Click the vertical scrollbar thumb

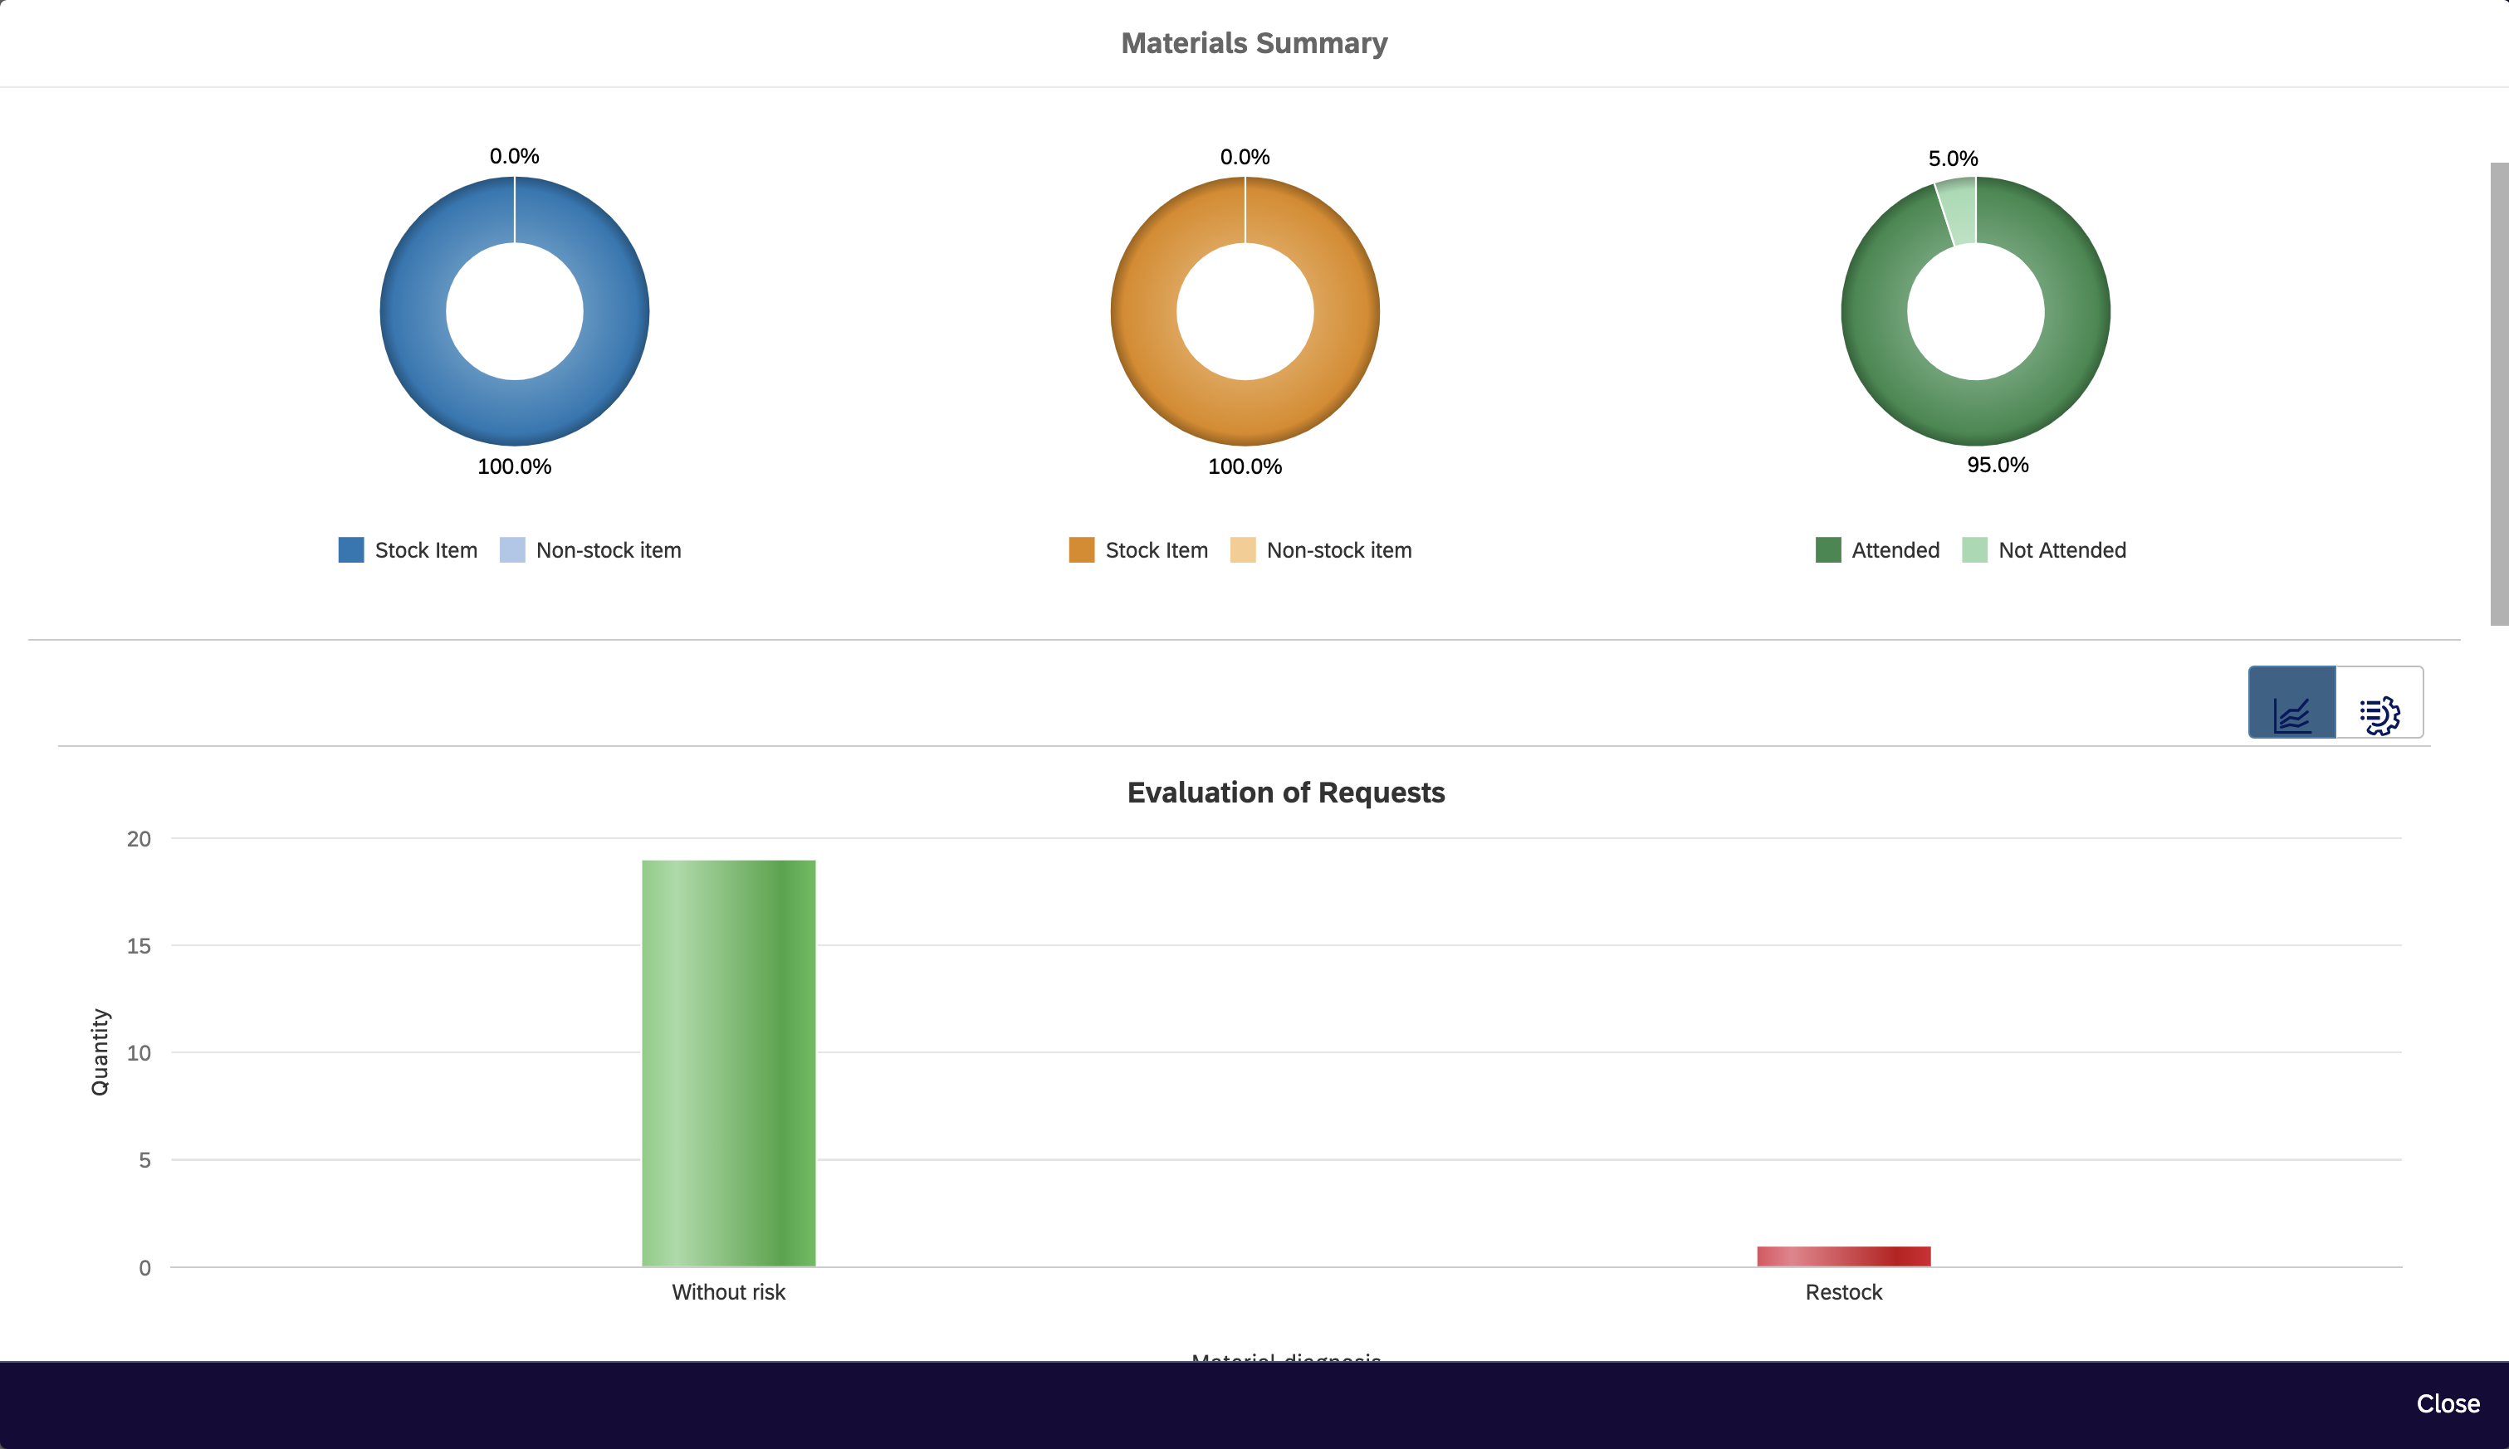click(2498, 393)
